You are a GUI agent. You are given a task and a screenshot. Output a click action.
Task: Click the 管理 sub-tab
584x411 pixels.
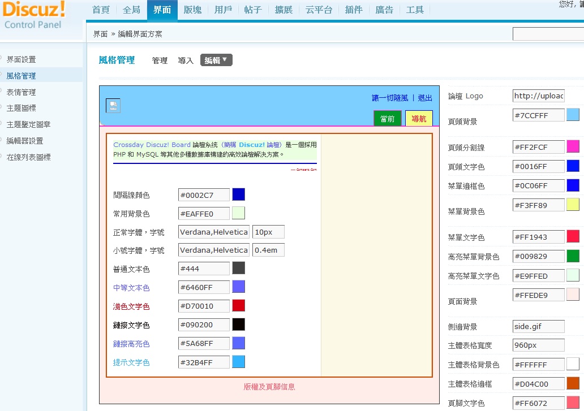160,60
